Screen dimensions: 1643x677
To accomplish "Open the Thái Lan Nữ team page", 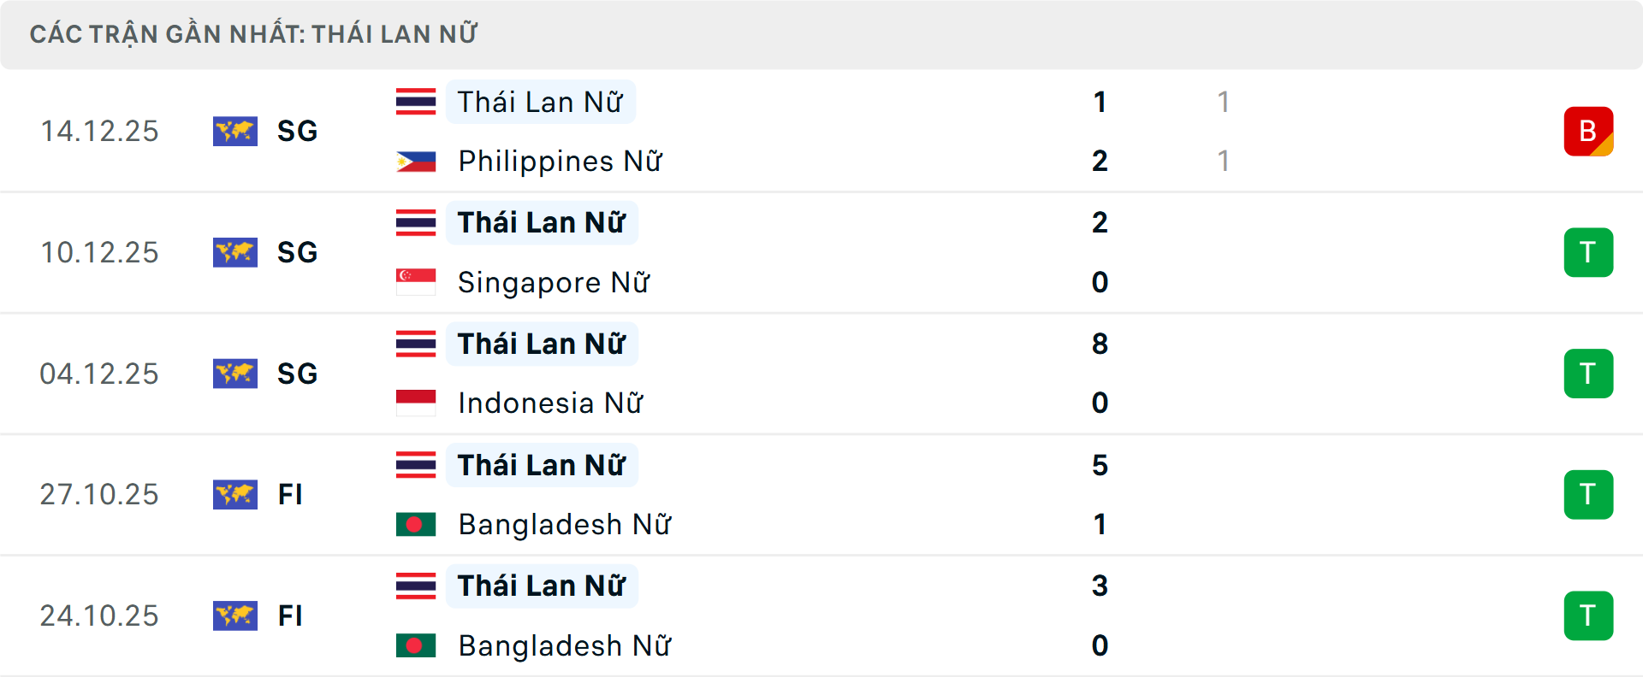I will pos(541,102).
